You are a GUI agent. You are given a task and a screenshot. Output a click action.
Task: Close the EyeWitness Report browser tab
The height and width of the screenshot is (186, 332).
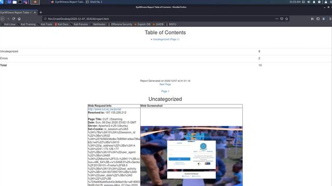pyautogui.click(x=35, y=12)
